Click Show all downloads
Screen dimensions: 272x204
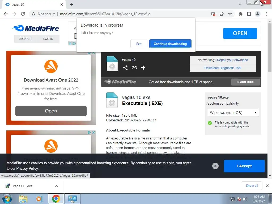(252, 186)
